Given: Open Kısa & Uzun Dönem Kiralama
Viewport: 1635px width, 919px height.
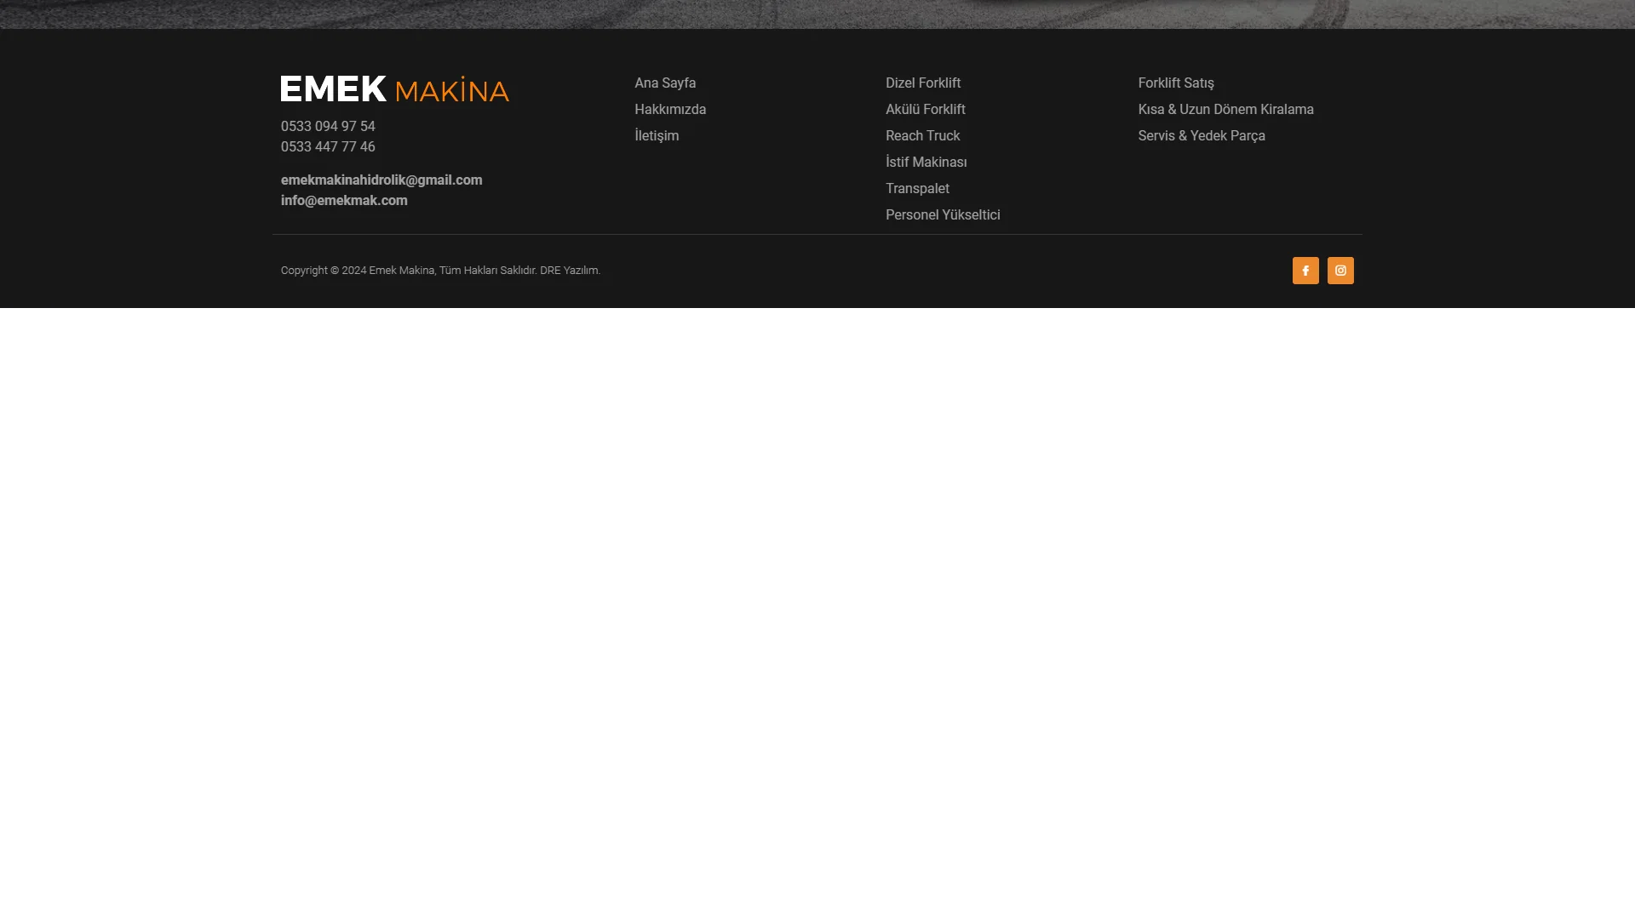Looking at the screenshot, I should point(1225,110).
